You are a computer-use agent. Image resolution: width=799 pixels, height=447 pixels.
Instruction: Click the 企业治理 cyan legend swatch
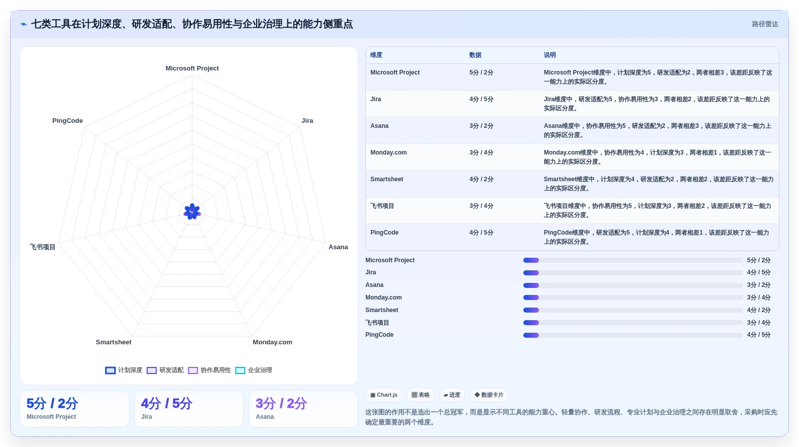tap(241, 370)
